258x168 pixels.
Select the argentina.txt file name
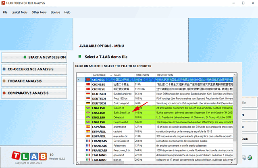point(120,127)
